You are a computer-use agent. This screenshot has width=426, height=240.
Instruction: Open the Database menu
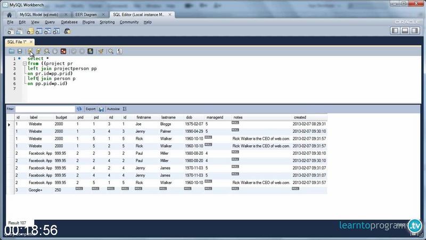tap(69, 22)
